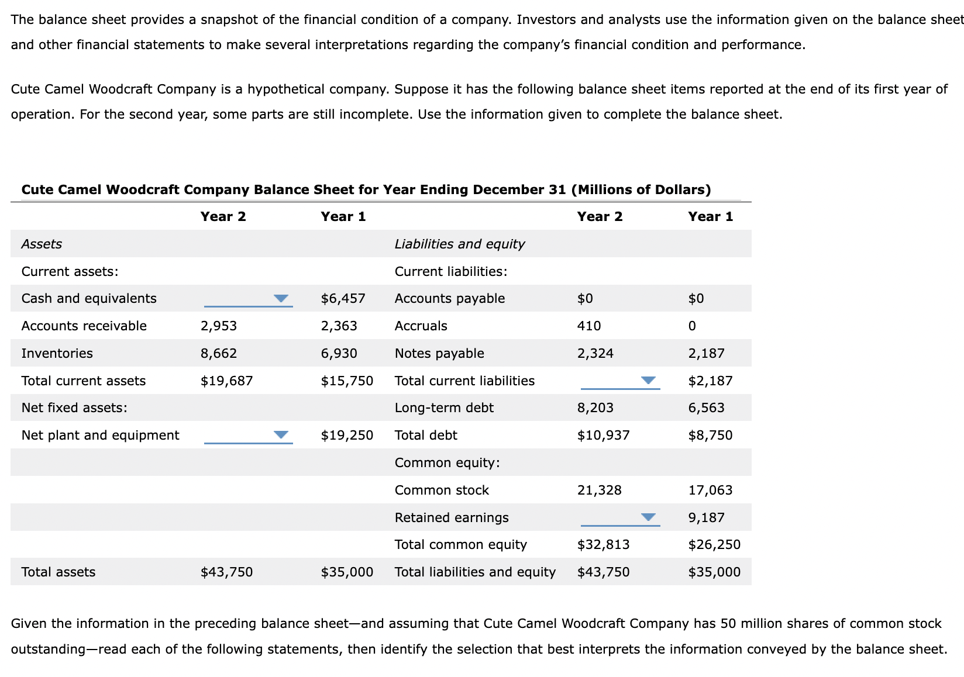Image resolution: width=964 pixels, height=677 pixels.
Task: Click the blue triangle beside Retained earnings
Action: [x=648, y=517]
